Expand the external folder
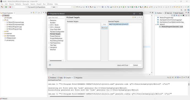Viewport: 190px width, 100px height. pyautogui.click(x=3, y=34)
